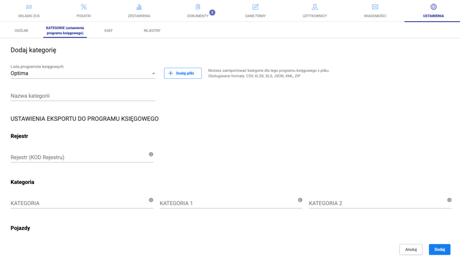Click the Ustawienia gear icon
The image size is (460, 262).
pyautogui.click(x=433, y=7)
